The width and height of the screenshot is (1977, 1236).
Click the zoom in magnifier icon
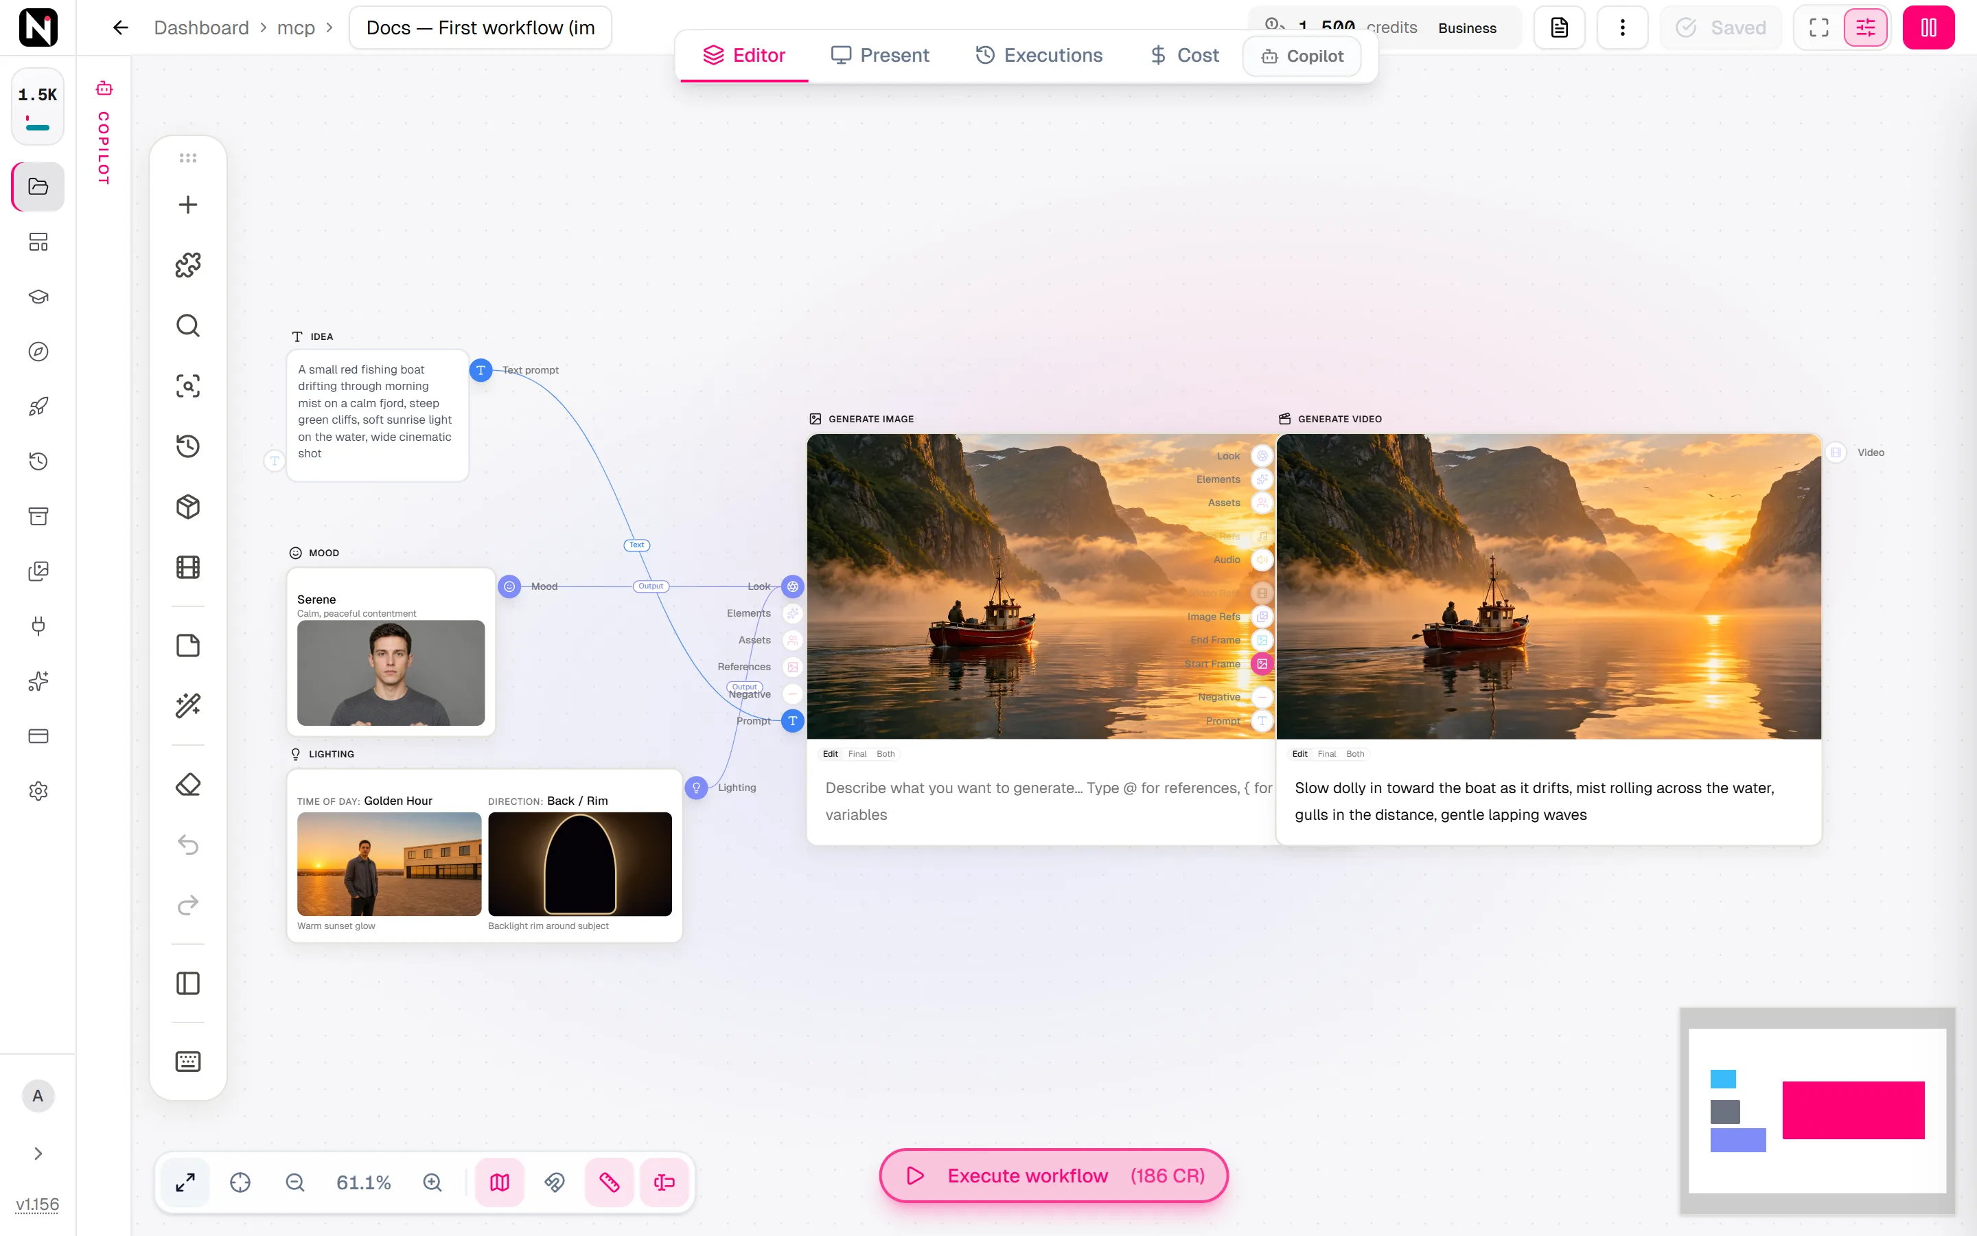(x=432, y=1182)
